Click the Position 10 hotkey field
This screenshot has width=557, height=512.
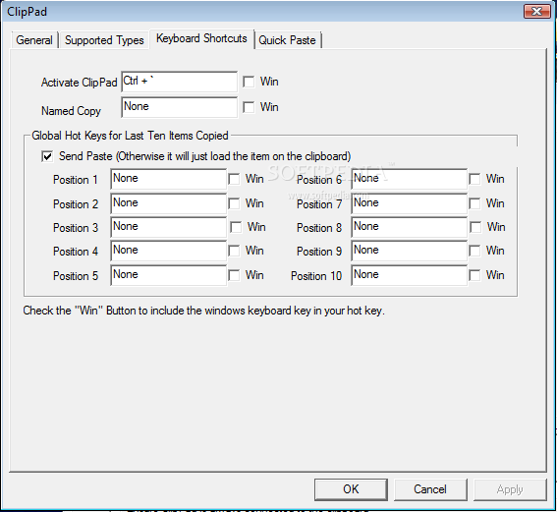[410, 275]
